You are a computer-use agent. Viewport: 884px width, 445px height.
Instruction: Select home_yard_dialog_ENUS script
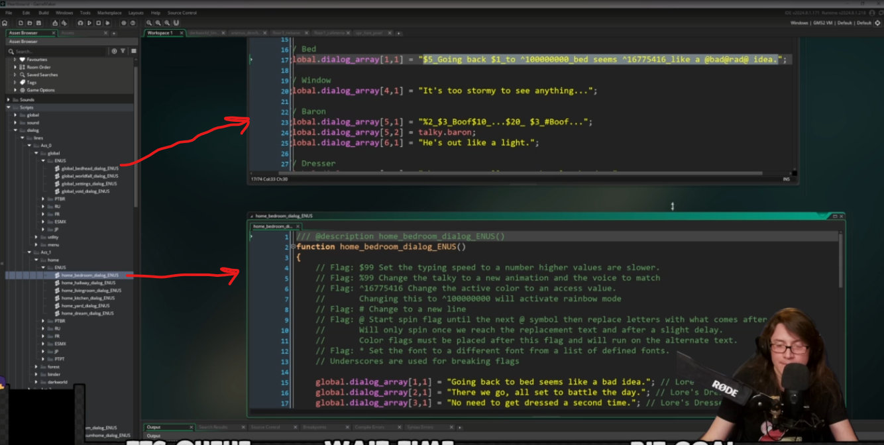point(85,306)
